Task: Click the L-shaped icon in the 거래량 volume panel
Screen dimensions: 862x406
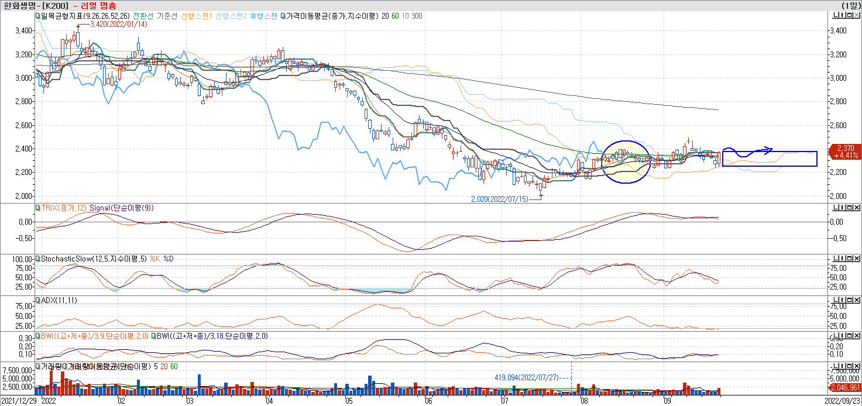Action: point(836,366)
